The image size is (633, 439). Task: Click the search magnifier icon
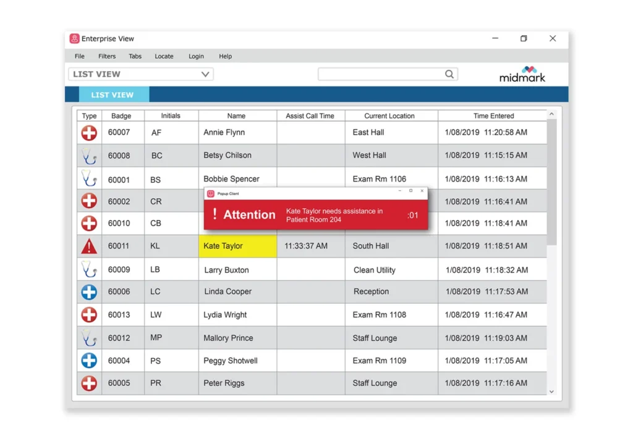449,74
